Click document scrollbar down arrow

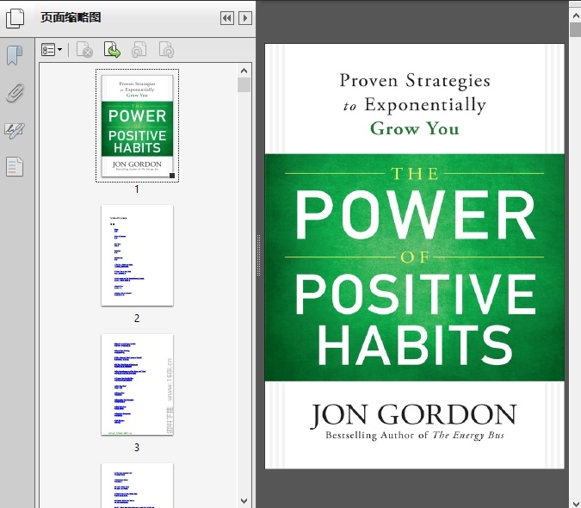coord(576,503)
